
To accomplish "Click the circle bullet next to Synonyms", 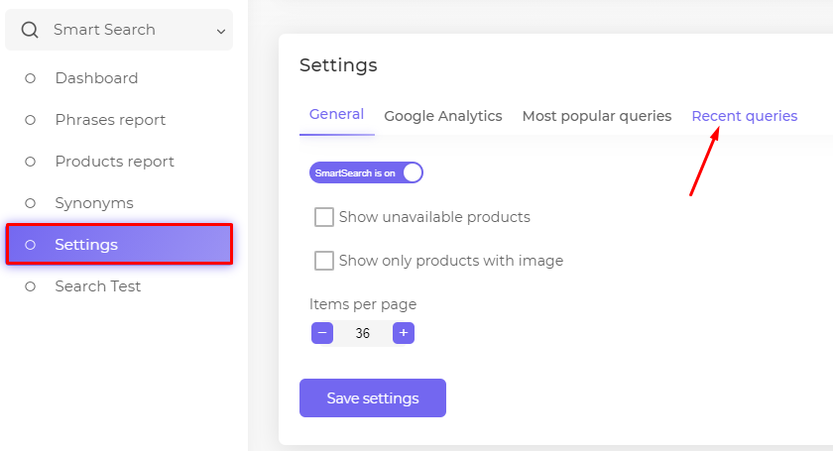I will [x=31, y=203].
